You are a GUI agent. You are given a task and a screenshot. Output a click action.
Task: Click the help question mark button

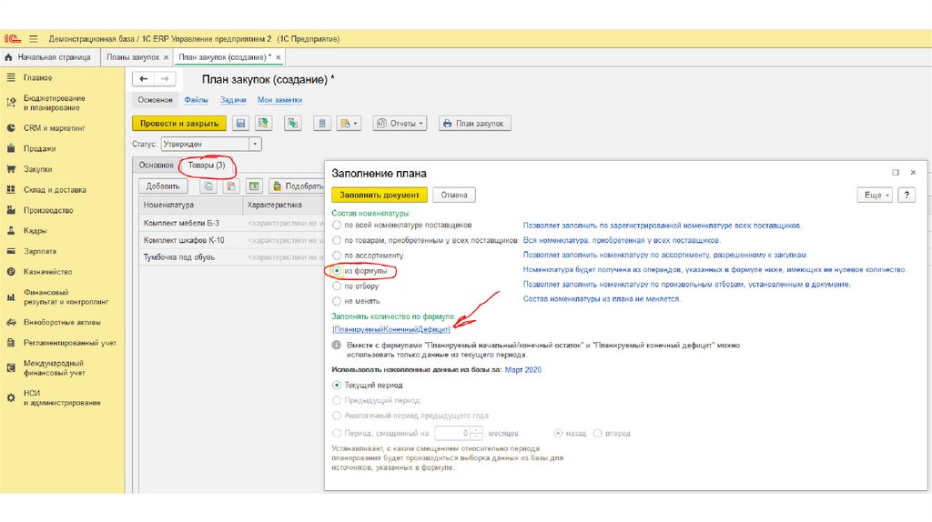(x=906, y=195)
